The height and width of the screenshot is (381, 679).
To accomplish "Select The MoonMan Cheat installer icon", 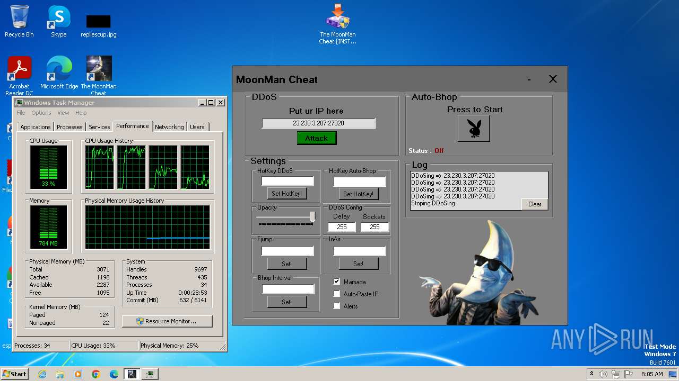I will pos(338,24).
